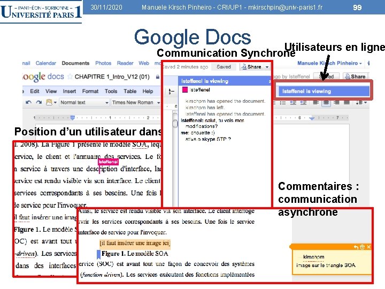The height and width of the screenshot is (289, 385).
Task: Click the Université Paris 1 logo
Action: (x=41, y=12)
